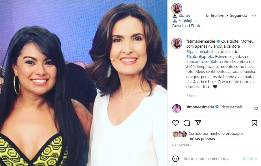Focus the Adicione um comentário field
This screenshot has height=166, width=261.
coord(211,159)
